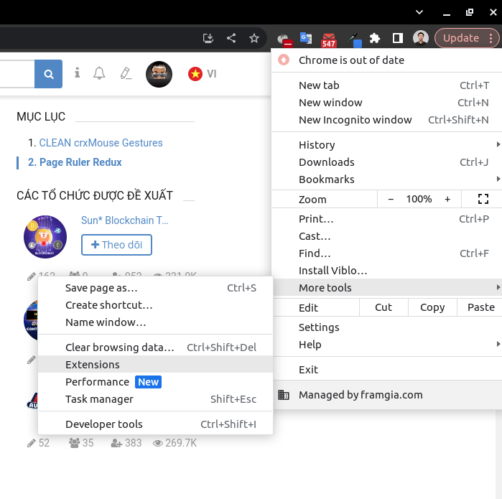The image size is (502, 499).
Task: Open Developer tools from More tools
Action: [155, 424]
